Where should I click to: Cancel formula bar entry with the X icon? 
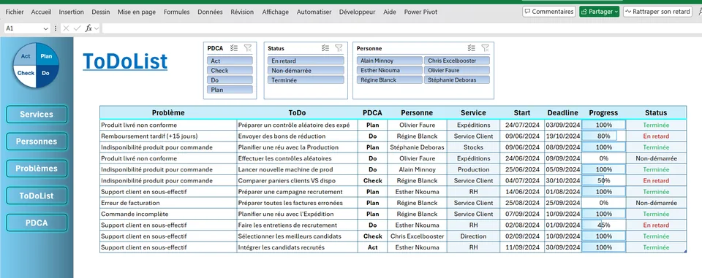(67, 28)
